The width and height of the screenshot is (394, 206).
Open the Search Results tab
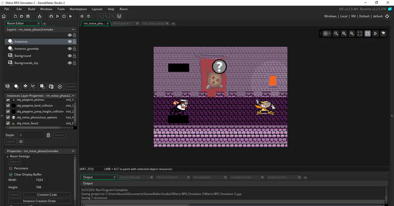(x=130, y=177)
